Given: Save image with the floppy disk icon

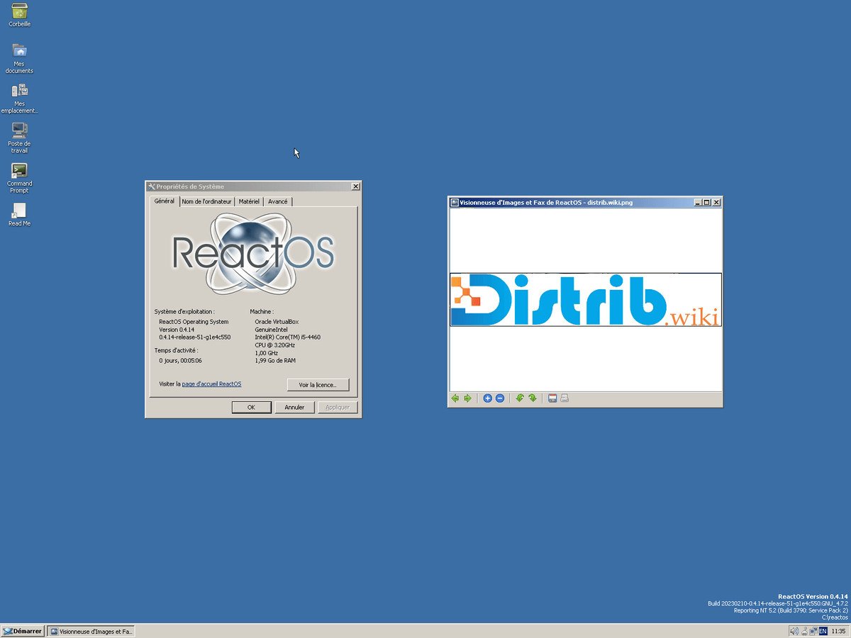Looking at the screenshot, I should point(552,398).
